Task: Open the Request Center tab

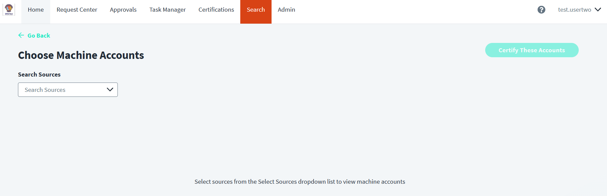Action: coord(77,10)
